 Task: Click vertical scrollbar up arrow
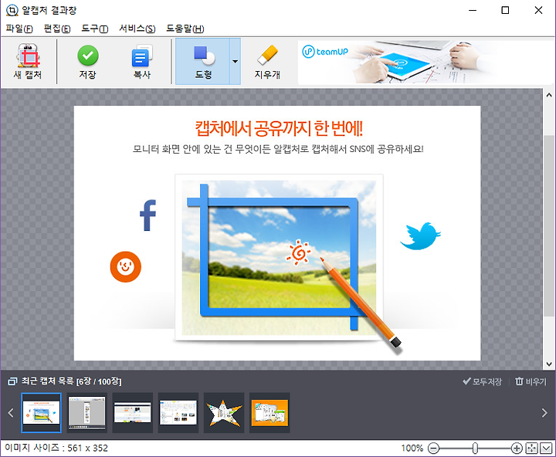pyautogui.click(x=549, y=95)
